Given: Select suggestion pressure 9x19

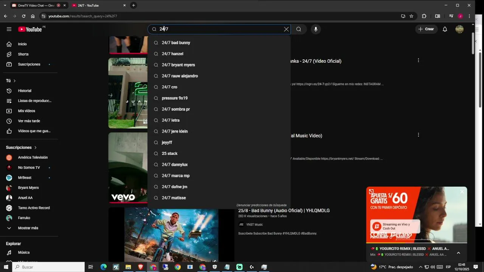Looking at the screenshot, I should click(219, 98).
